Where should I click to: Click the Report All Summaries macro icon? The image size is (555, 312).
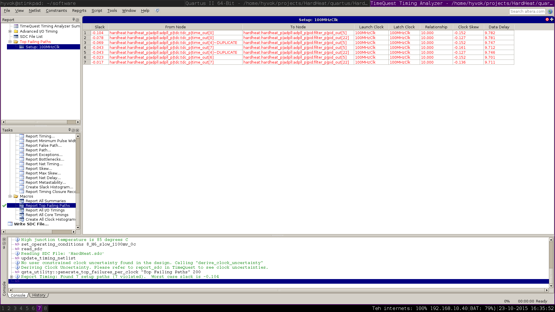22,201
